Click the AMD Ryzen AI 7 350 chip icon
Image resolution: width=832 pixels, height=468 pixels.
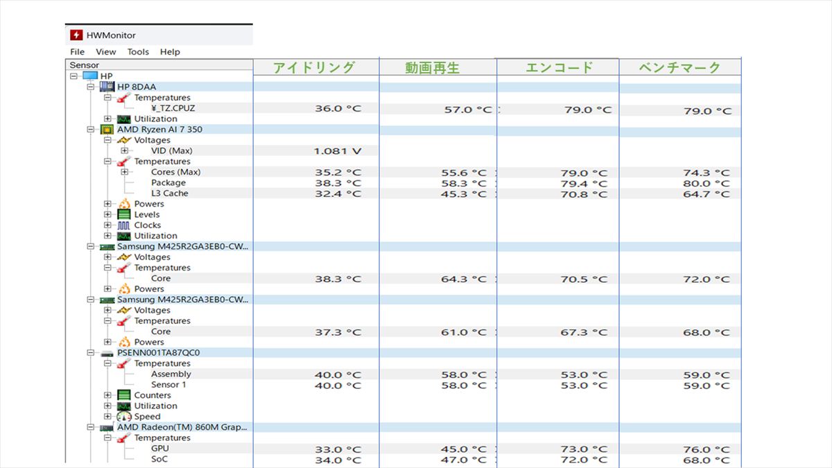click(107, 130)
